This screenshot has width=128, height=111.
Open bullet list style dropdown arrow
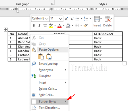tap(82, 18)
